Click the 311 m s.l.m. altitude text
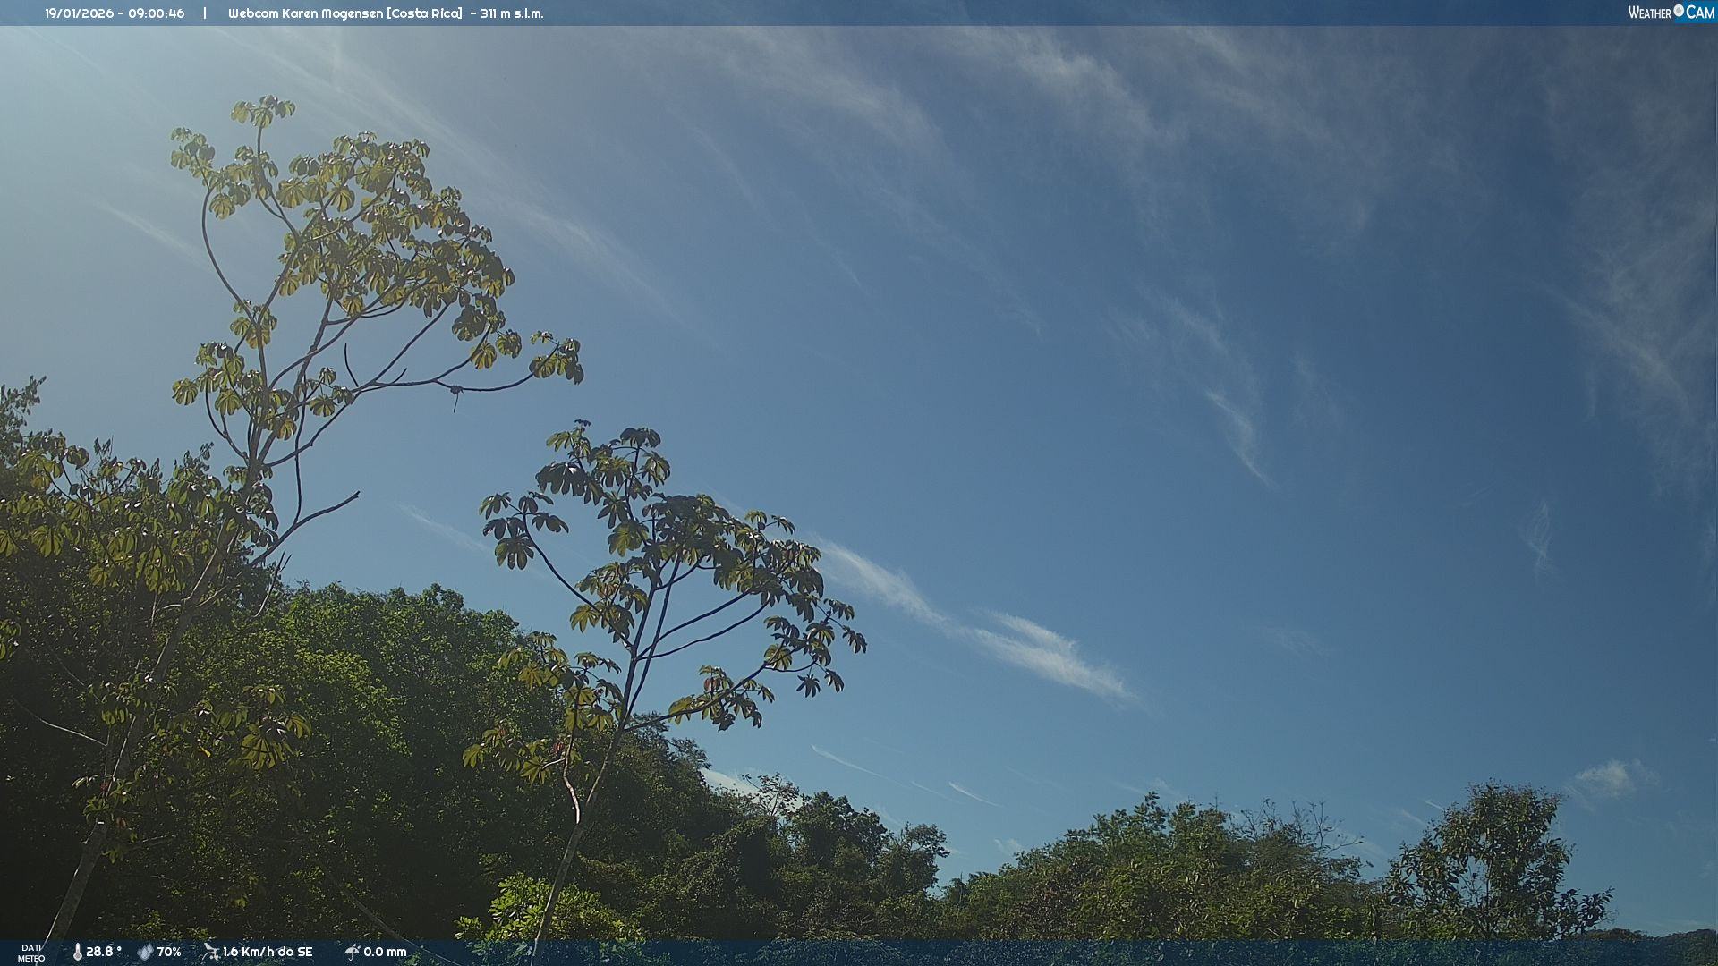 (512, 13)
